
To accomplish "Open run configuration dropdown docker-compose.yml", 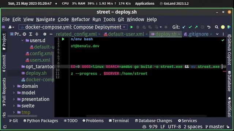I will 73,27.
